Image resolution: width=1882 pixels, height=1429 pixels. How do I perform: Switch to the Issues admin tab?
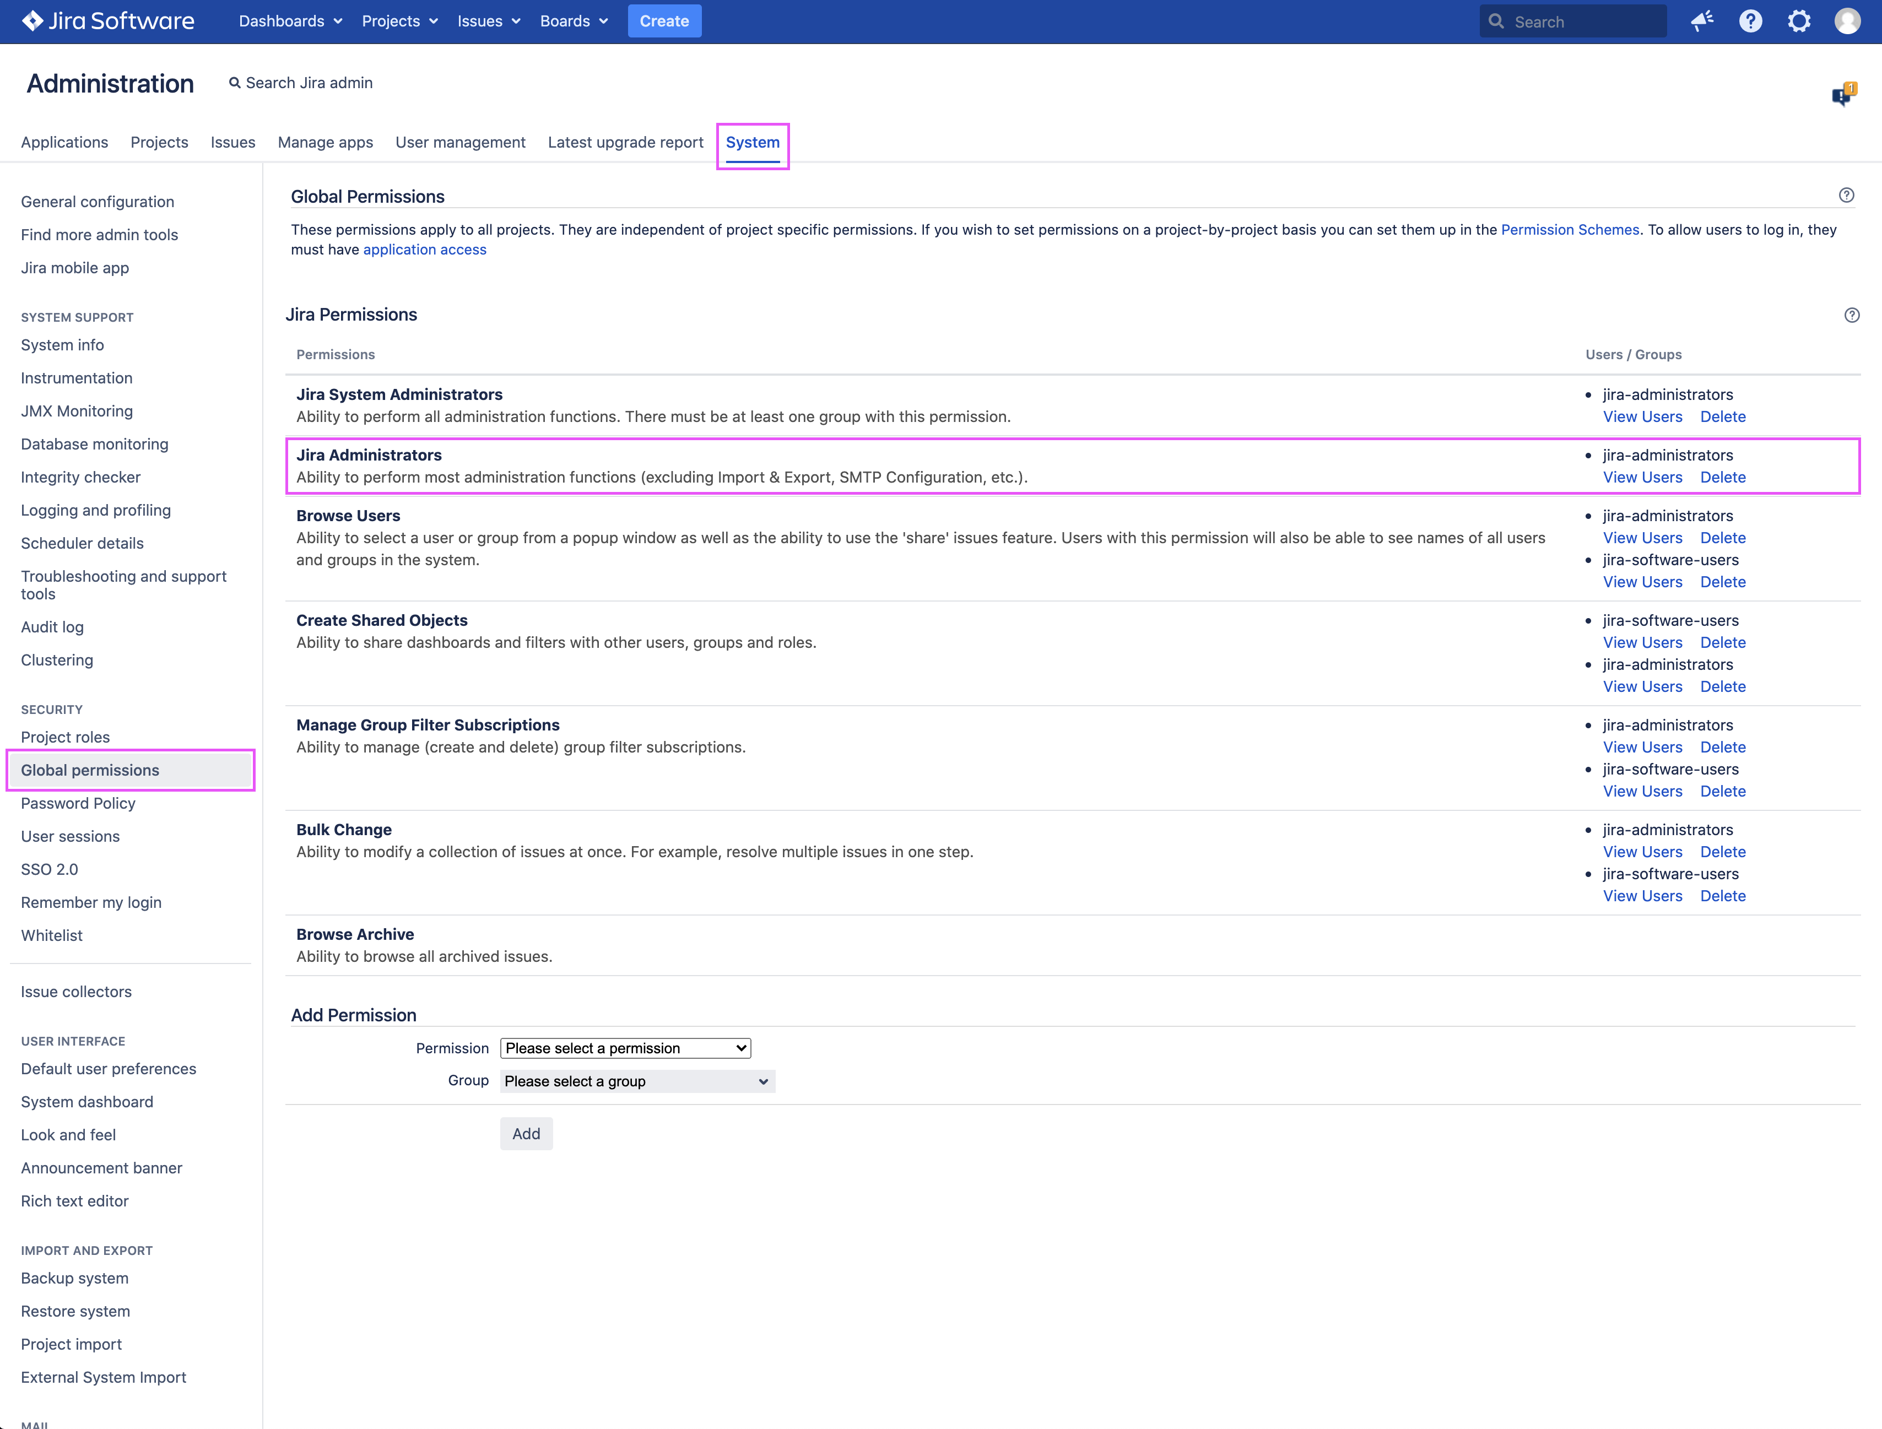233,143
